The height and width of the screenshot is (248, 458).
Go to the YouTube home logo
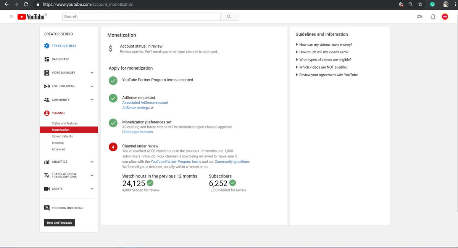32,17
